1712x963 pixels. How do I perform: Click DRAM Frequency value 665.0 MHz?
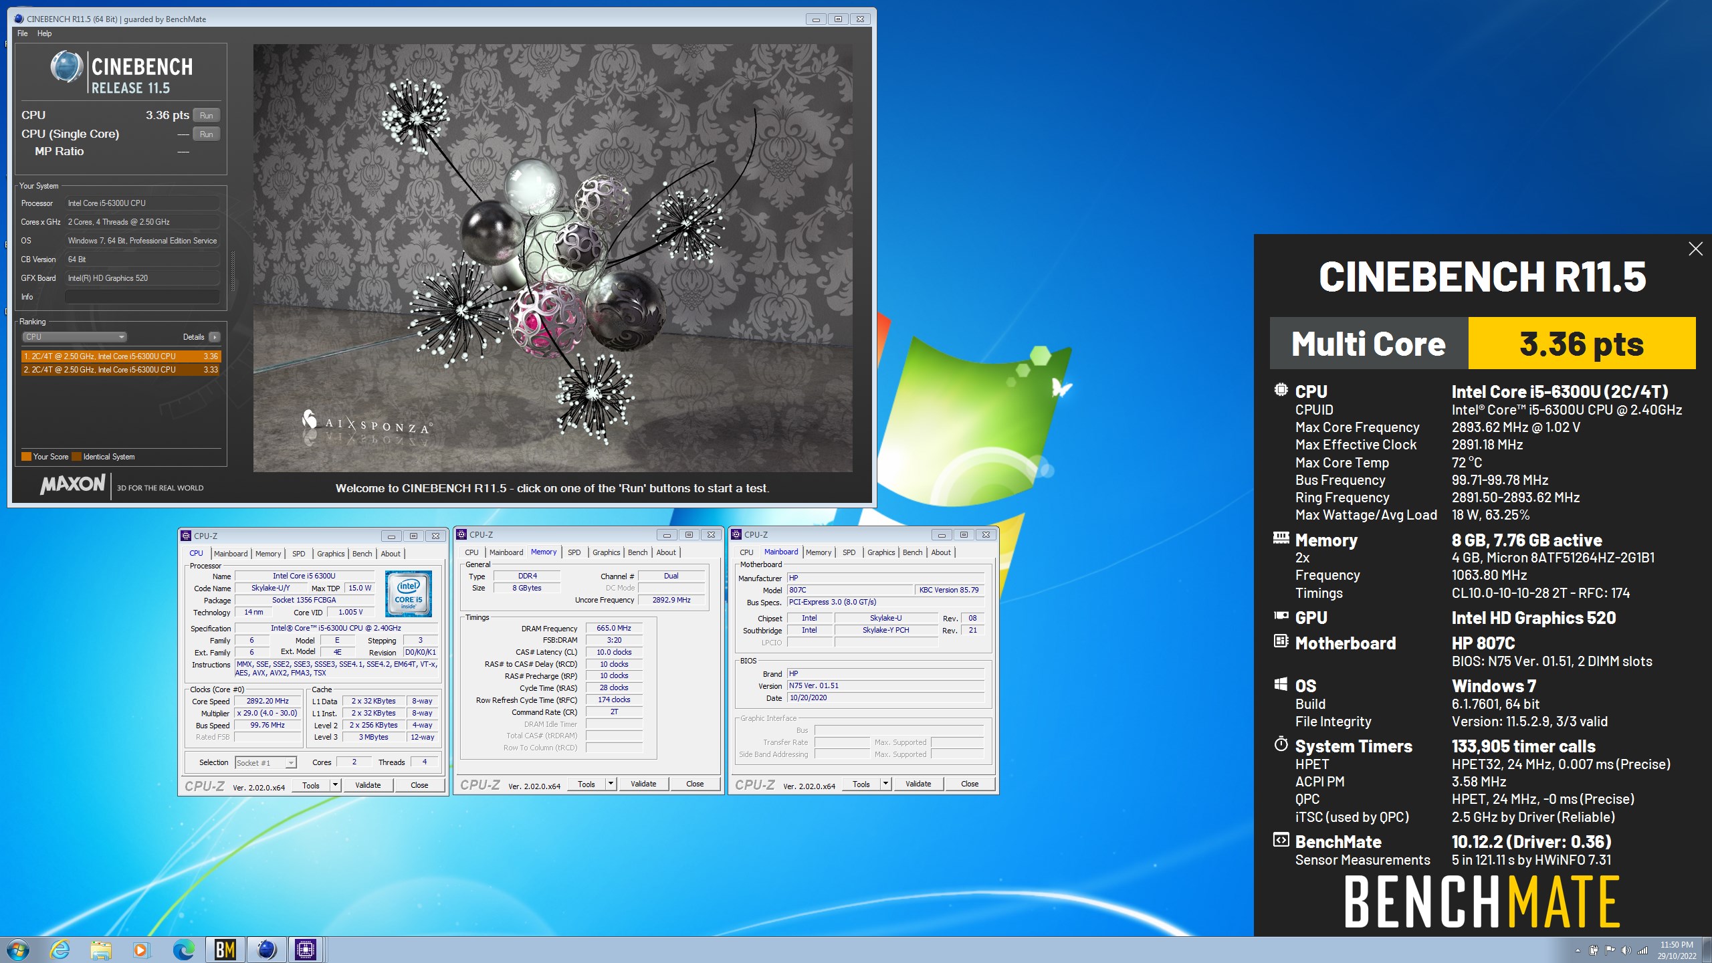pos(614,628)
